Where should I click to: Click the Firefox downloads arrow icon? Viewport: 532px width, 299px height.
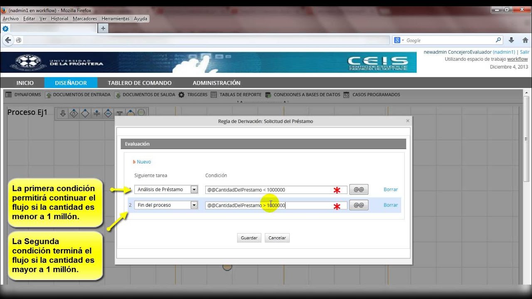click(x=512, y=40)
